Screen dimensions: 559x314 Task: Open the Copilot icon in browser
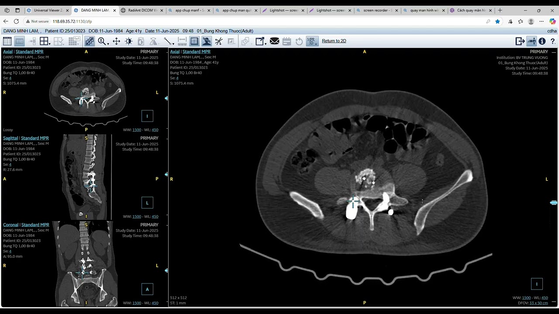tap(552, 21)
